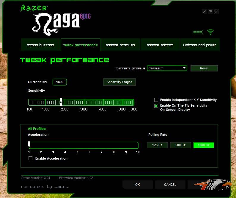The width and height of the screenshot is (236, 198).
Task: Tick the Enable Acceleration checkbox
Action: [x=30, y=158]
